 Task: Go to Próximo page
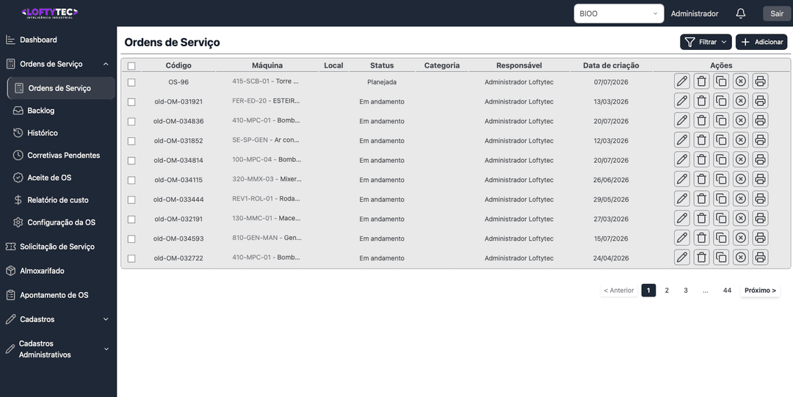(760, 291)
